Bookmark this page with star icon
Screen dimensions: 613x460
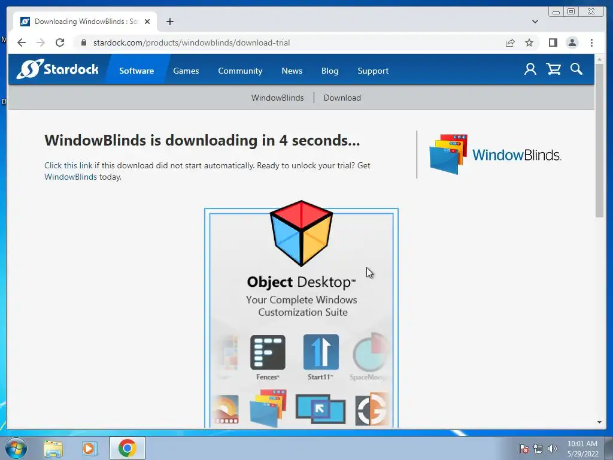[x=529, y=43]
